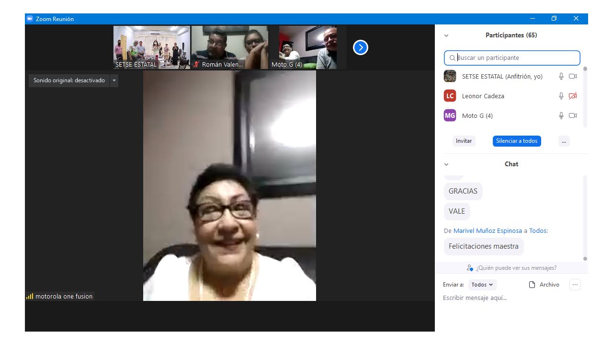Toggle Leonor Cadeza's disabled camera
Viewport: 613px width, 345px height.
point(573,96)
